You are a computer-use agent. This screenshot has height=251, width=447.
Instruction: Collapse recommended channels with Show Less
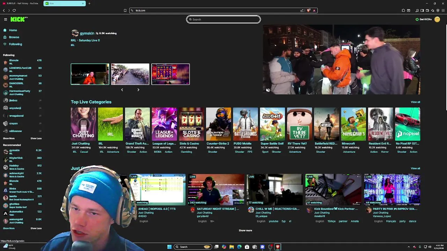[36, 228]
